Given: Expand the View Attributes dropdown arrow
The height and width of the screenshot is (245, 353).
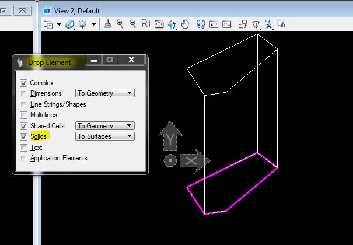Looking at the screenshot, I should [59, 24].
